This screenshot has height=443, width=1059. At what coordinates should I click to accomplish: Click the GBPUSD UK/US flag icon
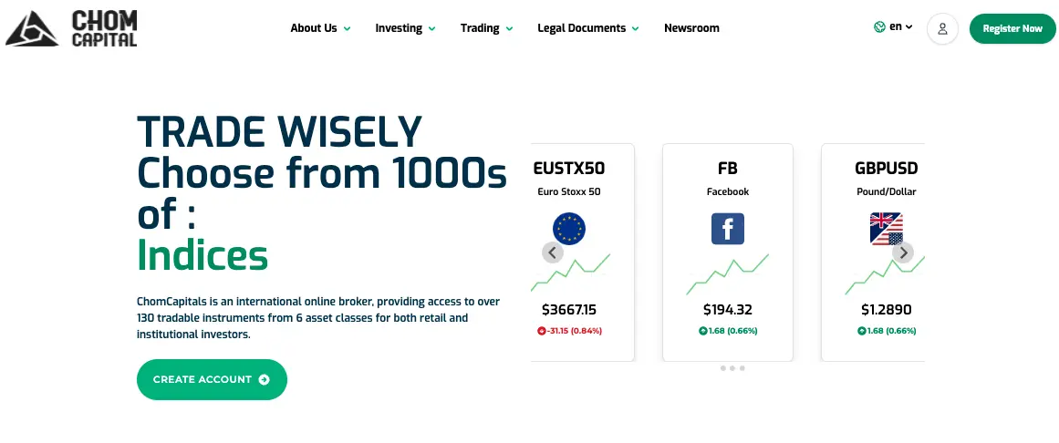pyautogui.click(x=886, y=228)
